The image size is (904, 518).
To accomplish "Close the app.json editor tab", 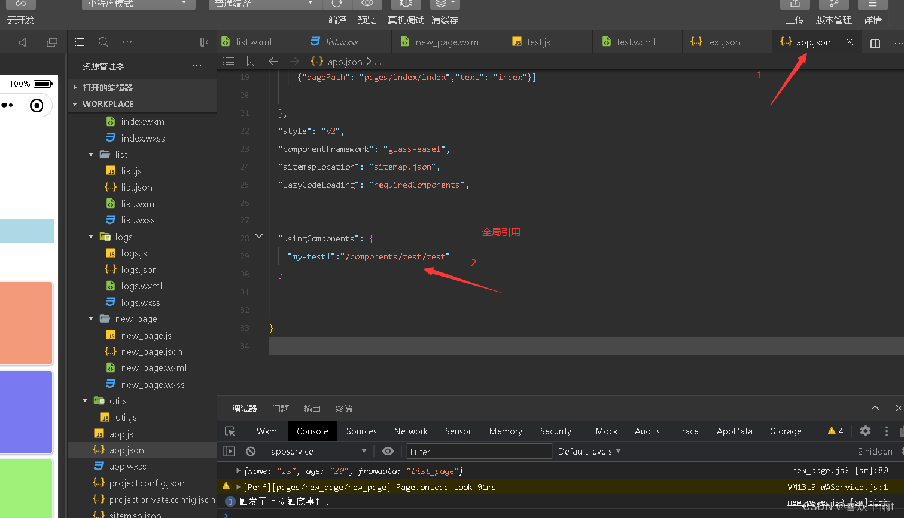I will pyautogui.click(x=850, y=42).
